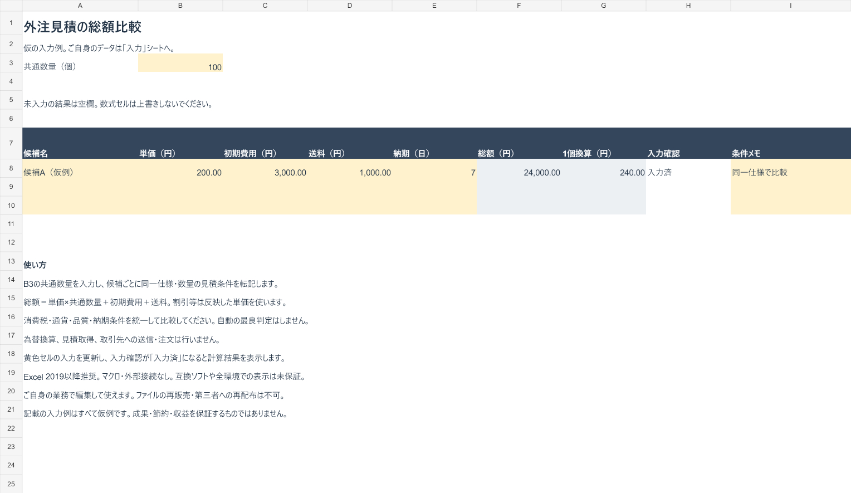Click the 入力確認 header cell
Image resolution: width=851 pixels, height=493 pixels.
pos(688,144)
